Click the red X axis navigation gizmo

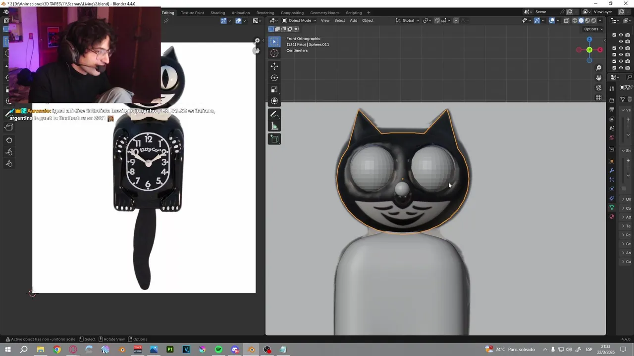tap(600, 50)
